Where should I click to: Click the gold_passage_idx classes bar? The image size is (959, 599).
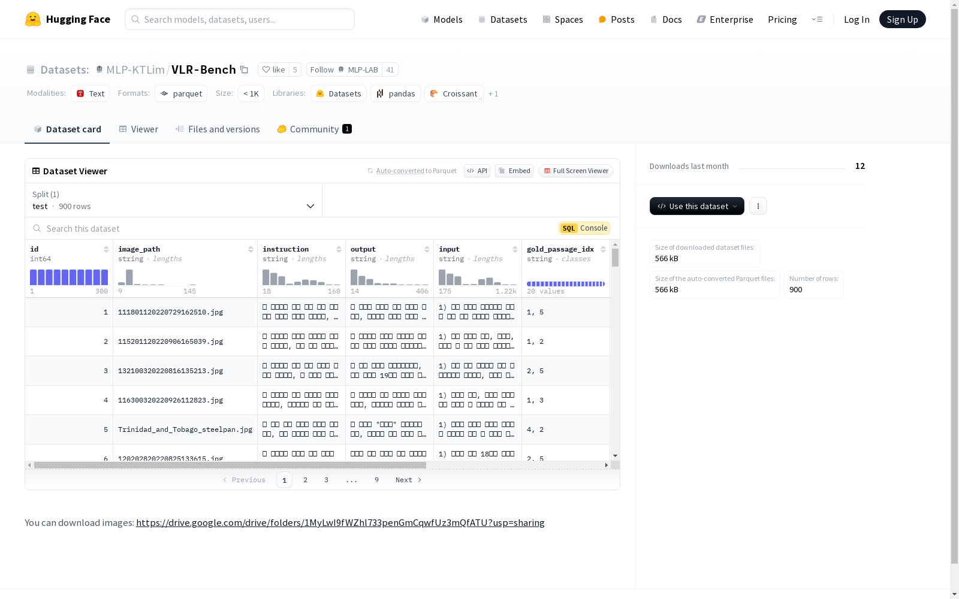point(566,284)
